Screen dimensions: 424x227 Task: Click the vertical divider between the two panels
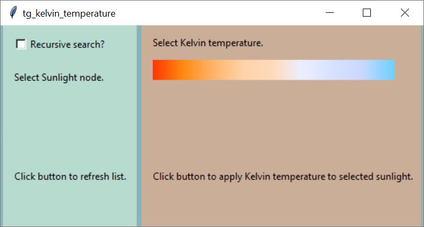coord(139,126)
